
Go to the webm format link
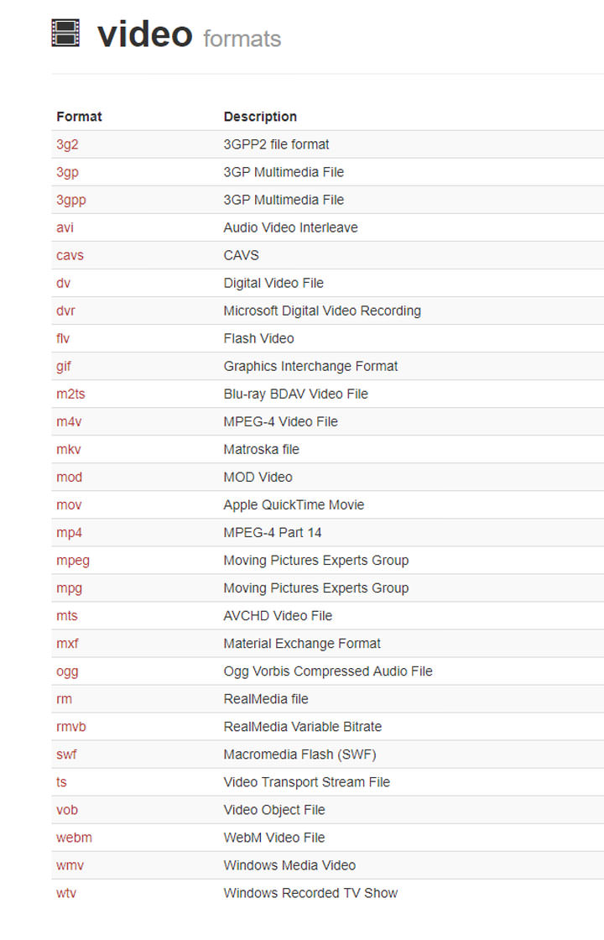coord(74,837)
